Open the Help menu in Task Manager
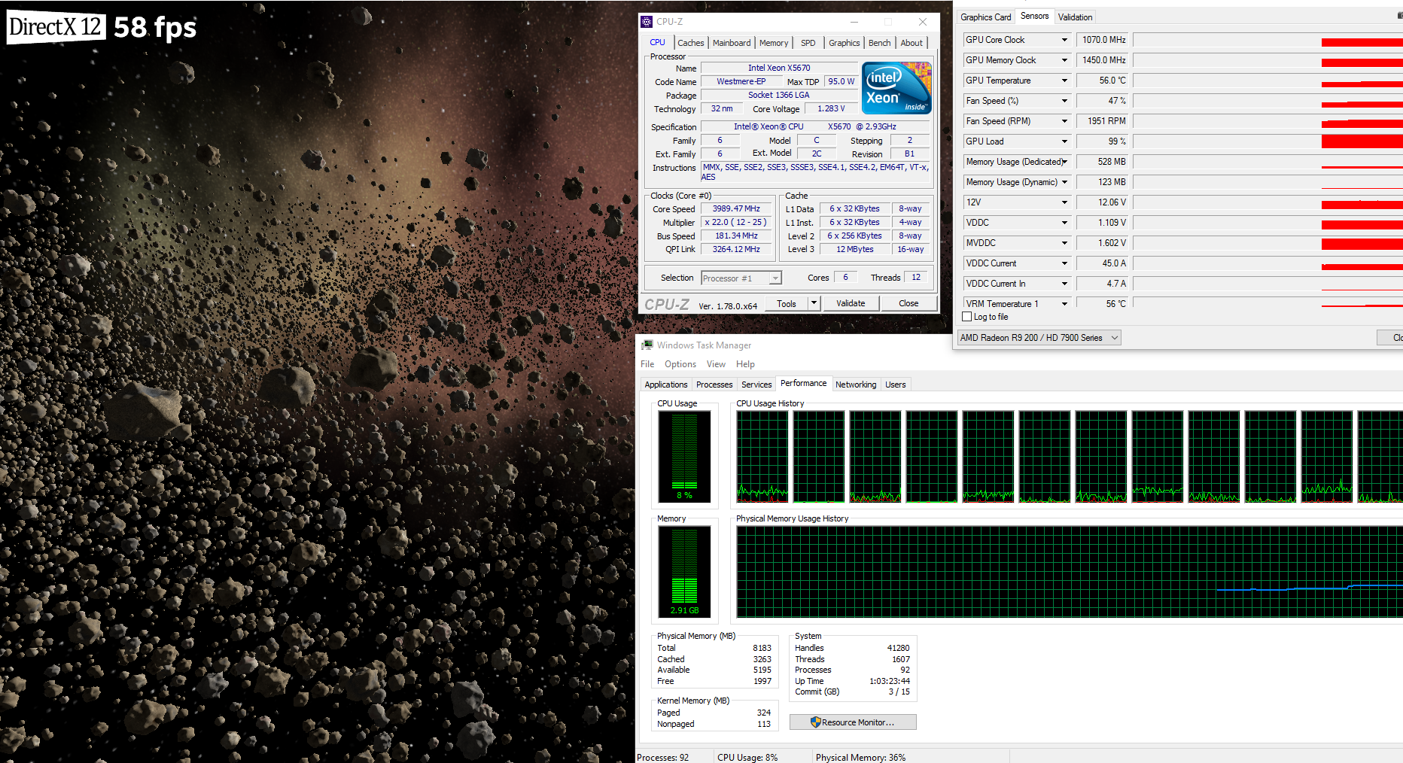This screenshot has height=763, width=1403. point(745,364)
